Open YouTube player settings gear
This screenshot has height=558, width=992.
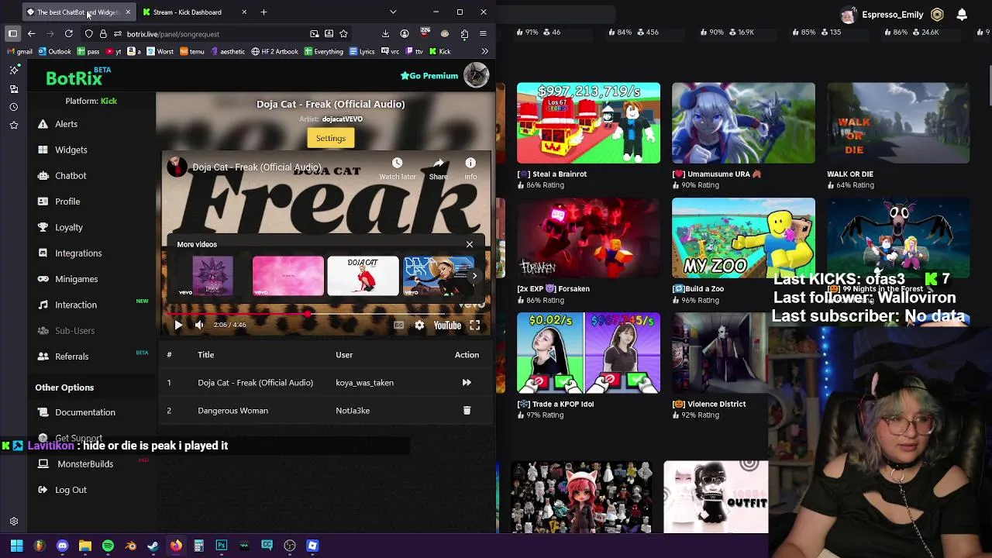(419, 325)
